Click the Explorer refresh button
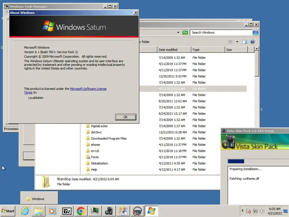 (185, 32)
